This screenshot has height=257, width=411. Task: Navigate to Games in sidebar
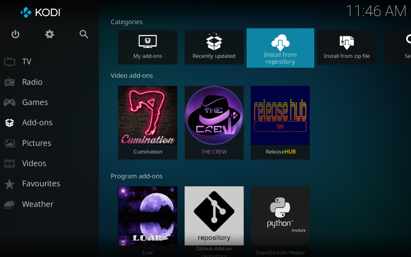tap(35, 102)
